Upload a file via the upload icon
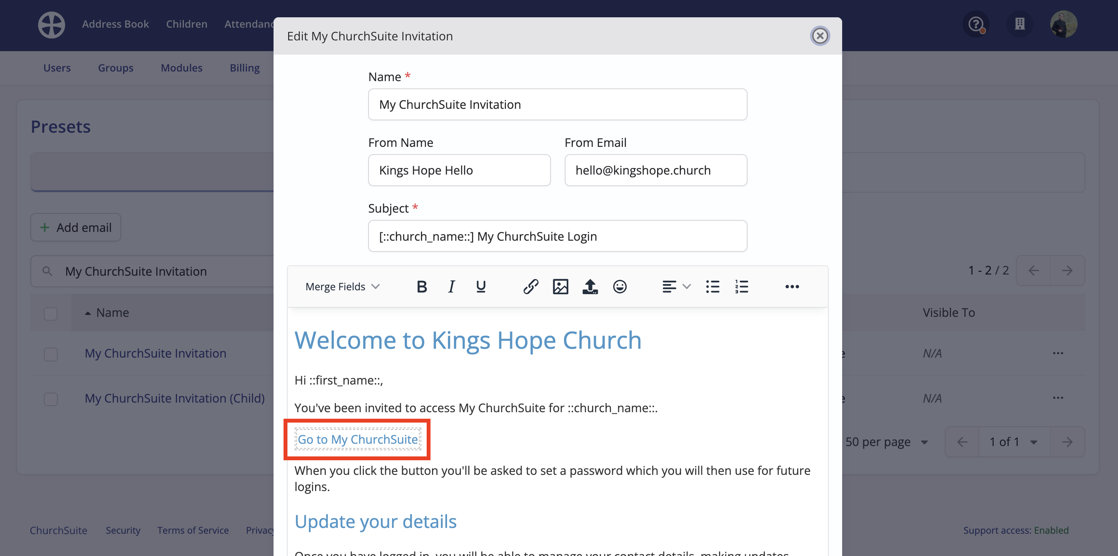This screenshot has width=1118, height=556. point(590,287)
